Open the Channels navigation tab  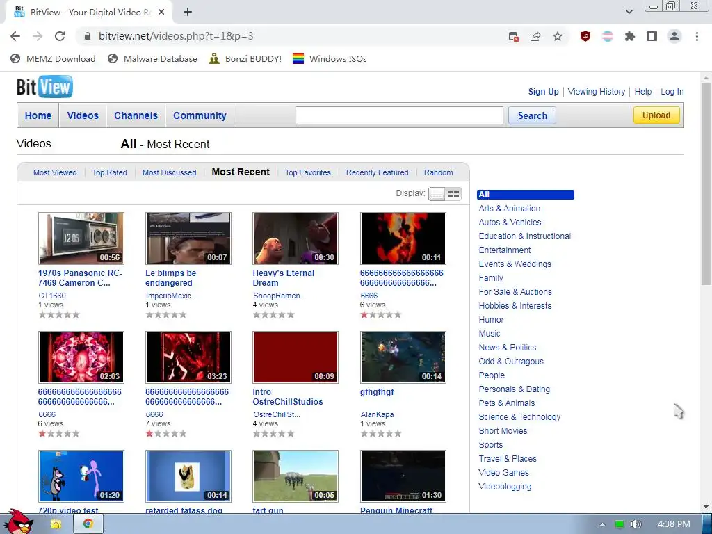[136, 115]
